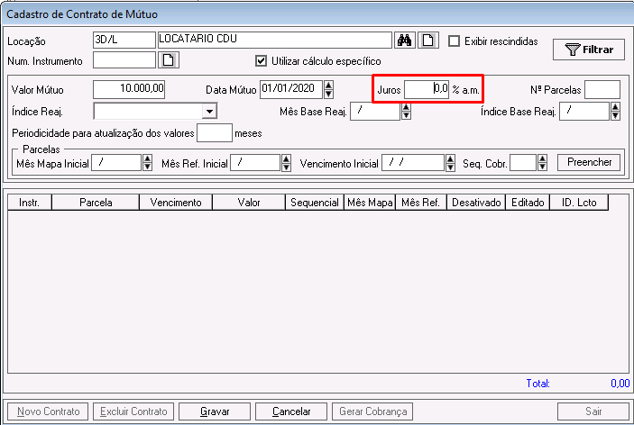Click the Mês Base Reaj. spinner
The image size is (634, 425).
click(x=406, y=111)
